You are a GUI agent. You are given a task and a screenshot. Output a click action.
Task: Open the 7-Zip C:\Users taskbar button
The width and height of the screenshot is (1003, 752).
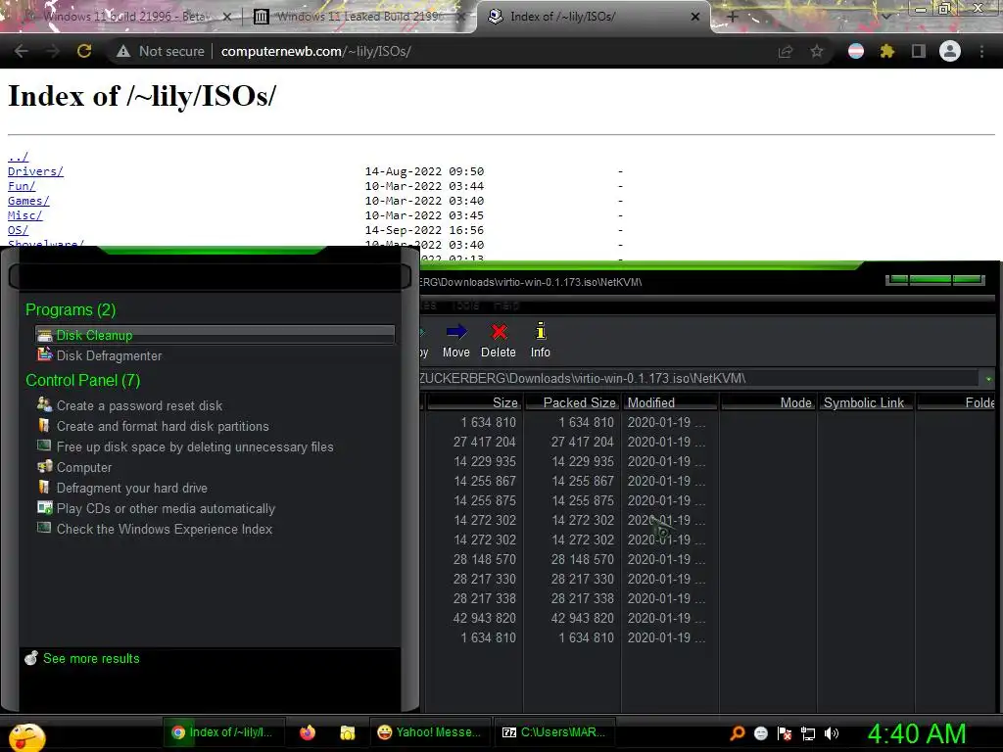(553, 732)
